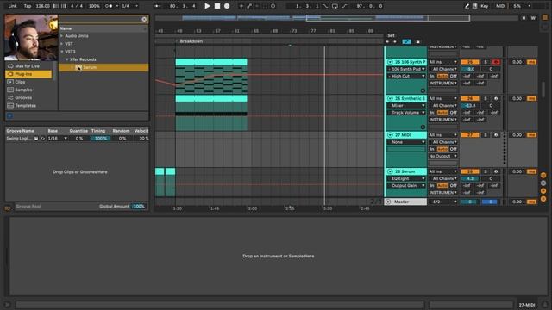
Task: Toggle the MIDI map mode button
Action: tap(500, 6)
